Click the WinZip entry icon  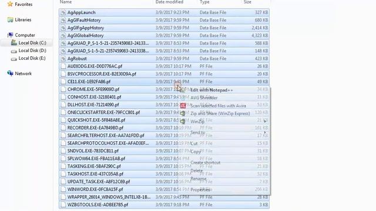coord(183,121)
